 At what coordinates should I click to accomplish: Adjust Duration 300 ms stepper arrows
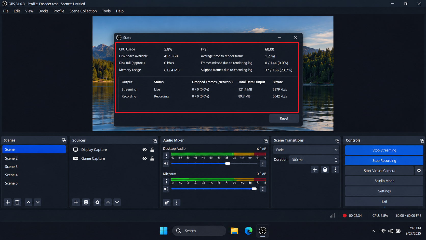336,160
